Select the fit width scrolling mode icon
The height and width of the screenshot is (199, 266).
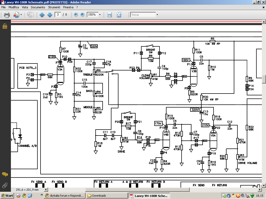pyautogui.click(x=110, y=15)
